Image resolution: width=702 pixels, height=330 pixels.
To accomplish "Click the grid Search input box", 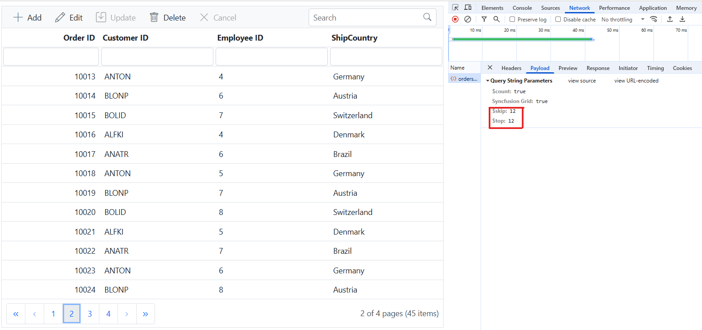I will (366, 18).
